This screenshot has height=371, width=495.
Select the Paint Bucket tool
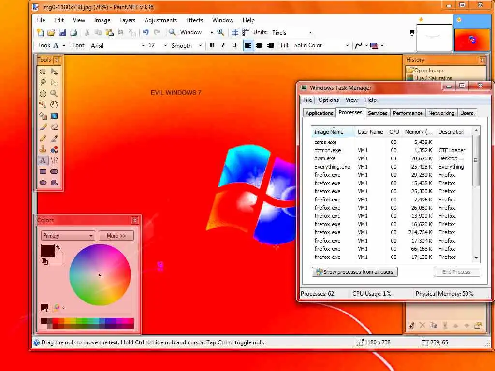tap(43, 116)
